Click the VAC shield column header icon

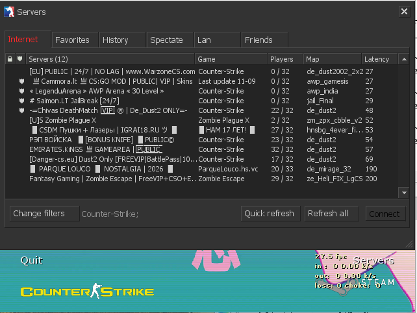point(20,59)
